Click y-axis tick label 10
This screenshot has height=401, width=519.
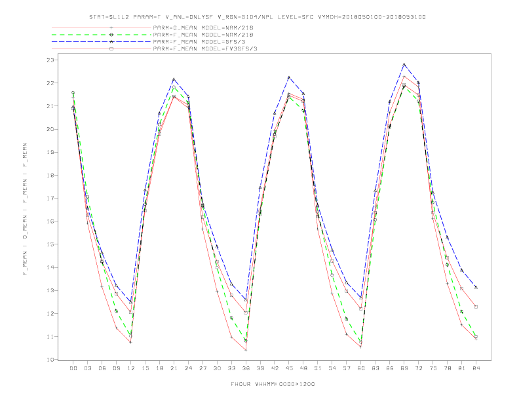tap(50, 360)
